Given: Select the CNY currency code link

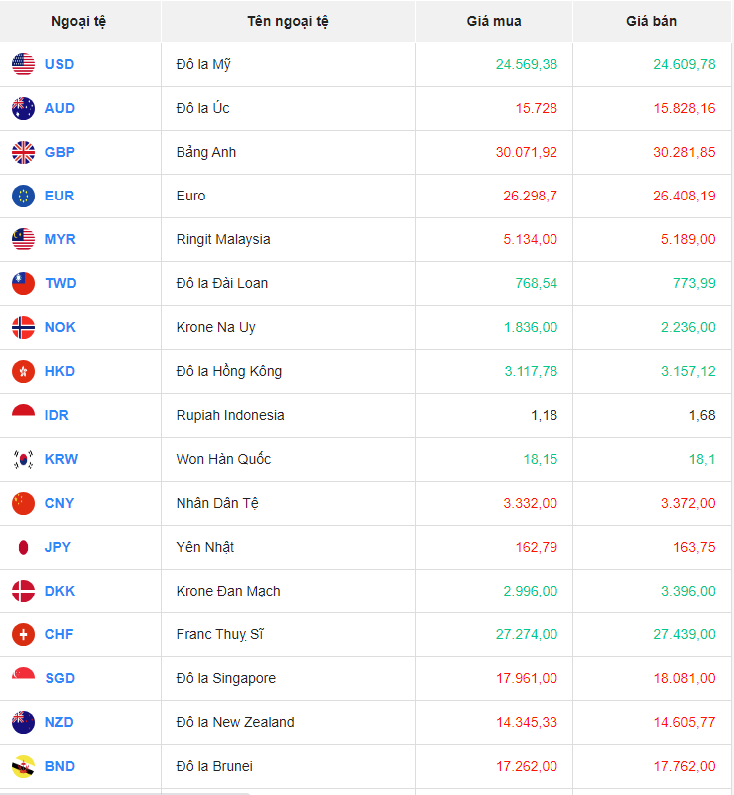Looking at the screenshot, I should (60, 503).
